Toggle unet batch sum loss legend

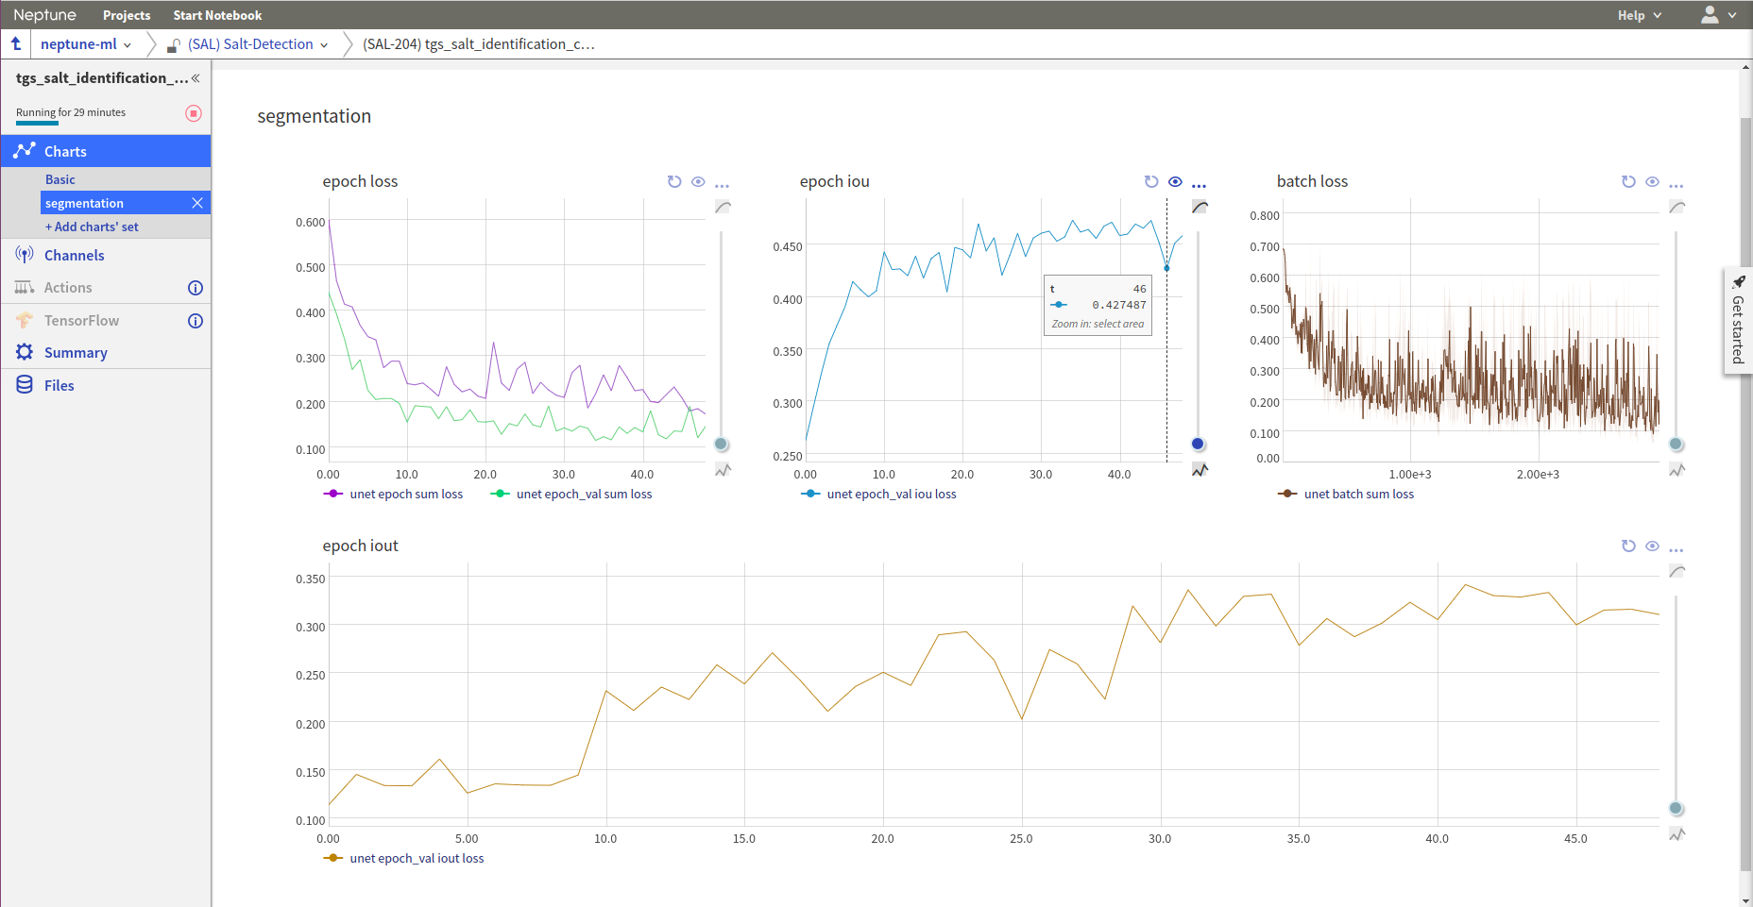(1347, 494)
